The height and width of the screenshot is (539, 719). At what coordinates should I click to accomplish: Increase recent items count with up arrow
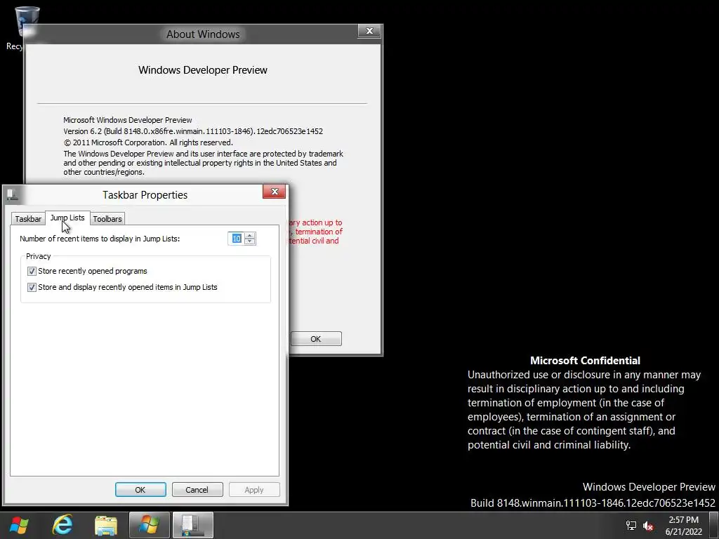pyautogui.click(x=249, y=236)
